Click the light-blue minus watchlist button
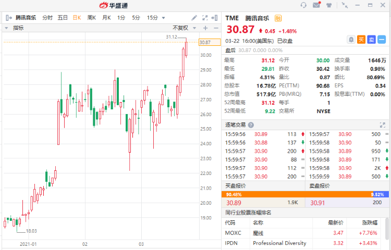 tap(382, 40)
